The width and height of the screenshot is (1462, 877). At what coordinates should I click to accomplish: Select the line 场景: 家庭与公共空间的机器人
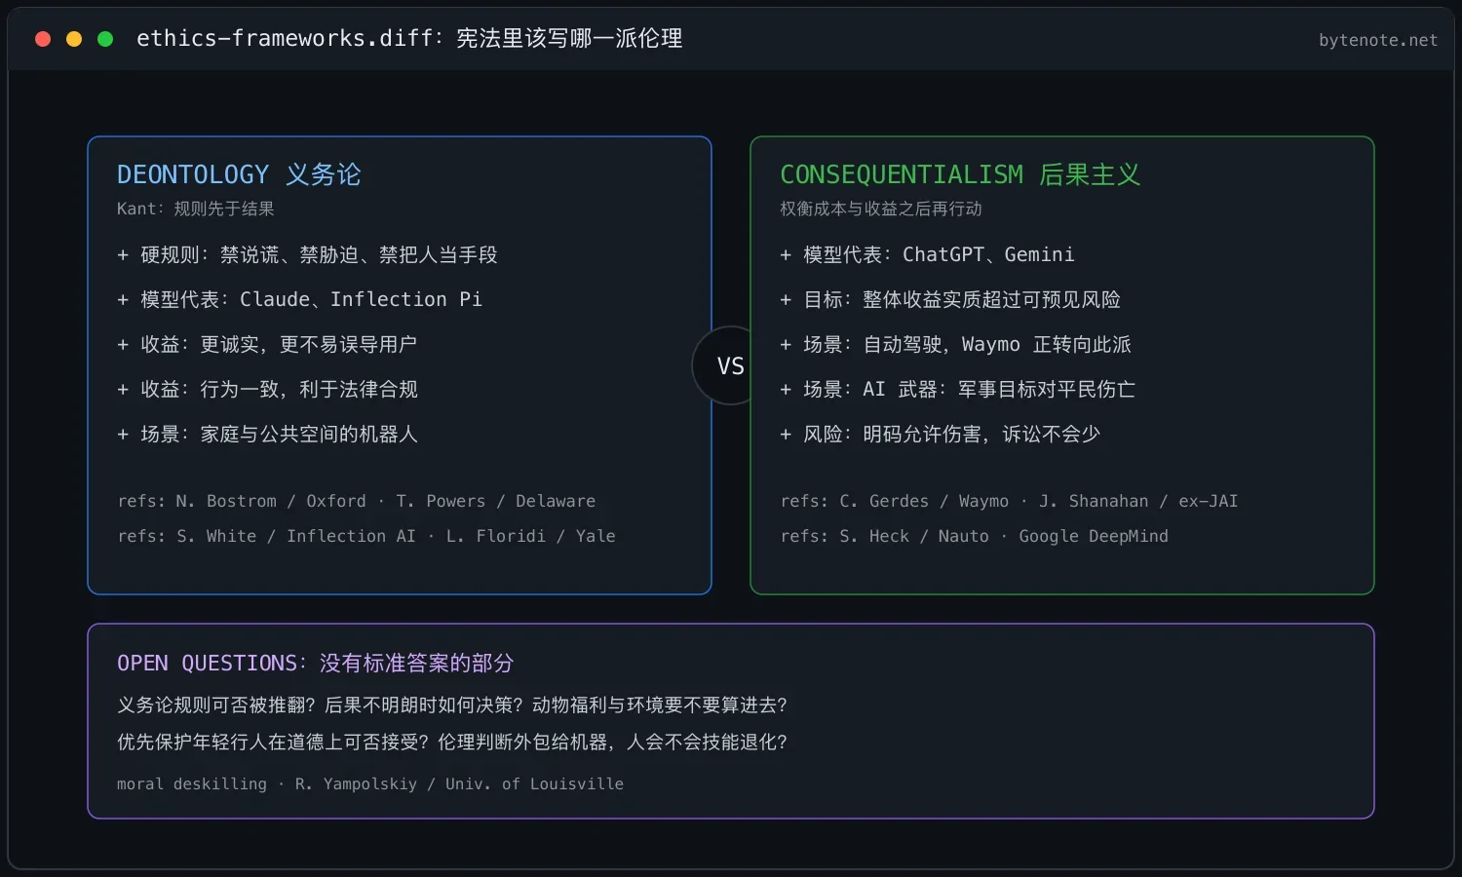pos(267,434)
